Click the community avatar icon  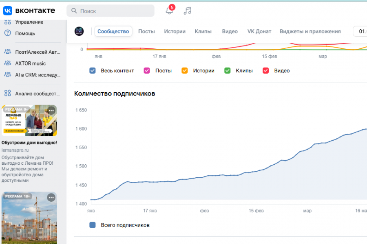click(79, 31)
